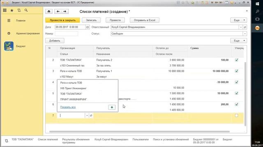263x147 pixels.
Task: Select cell "Получатель 2"
Action: coord(104,60)
